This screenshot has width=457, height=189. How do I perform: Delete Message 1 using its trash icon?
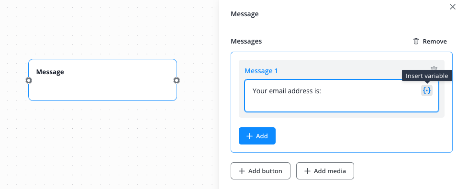tap(434, 68)
